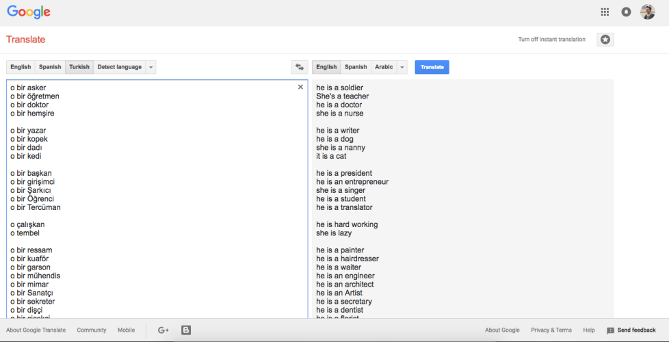Screen dimensions: 669x342
Task: Expand the target language dropdown arrow
Action: click(402, 67)
